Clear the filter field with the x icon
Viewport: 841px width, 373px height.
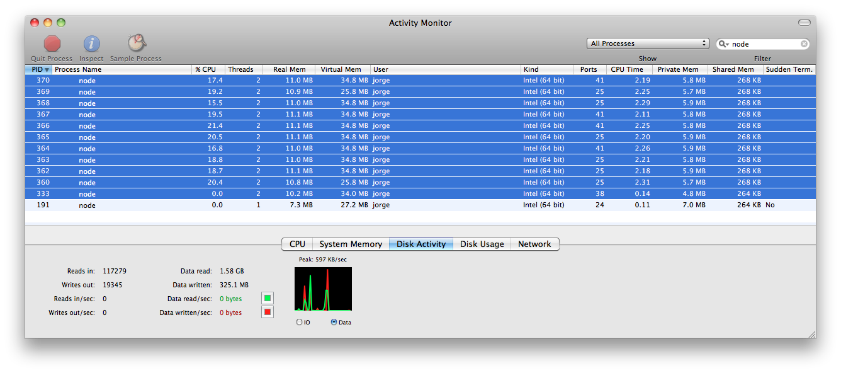(x=804, y=44)
